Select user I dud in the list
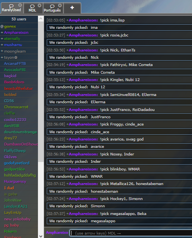The image size is (192, 238). [9, 188]
